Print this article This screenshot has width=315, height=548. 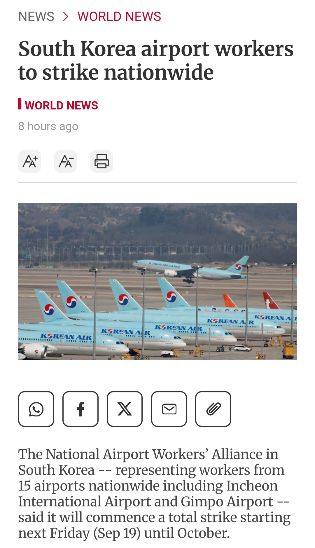(101, 161)
